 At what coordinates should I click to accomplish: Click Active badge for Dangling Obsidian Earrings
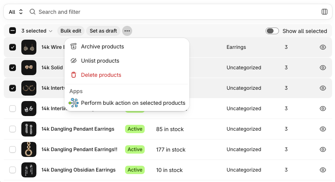tap(135, 170)
